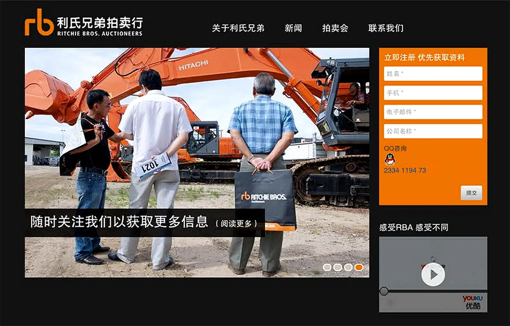Select 联系我们 in the navigation bar
Screen dimensions: 510x326
386,28
